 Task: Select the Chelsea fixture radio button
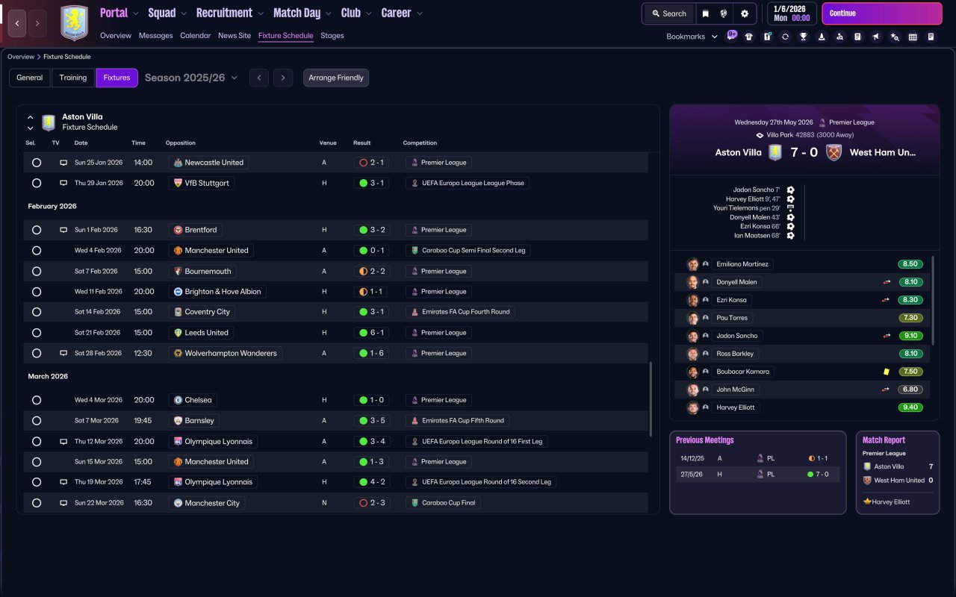coord(37,400)
